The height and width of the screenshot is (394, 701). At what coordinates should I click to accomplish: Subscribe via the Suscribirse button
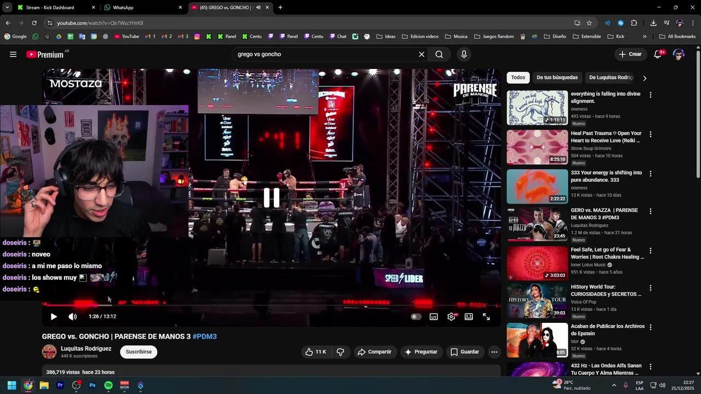[139, 352]
